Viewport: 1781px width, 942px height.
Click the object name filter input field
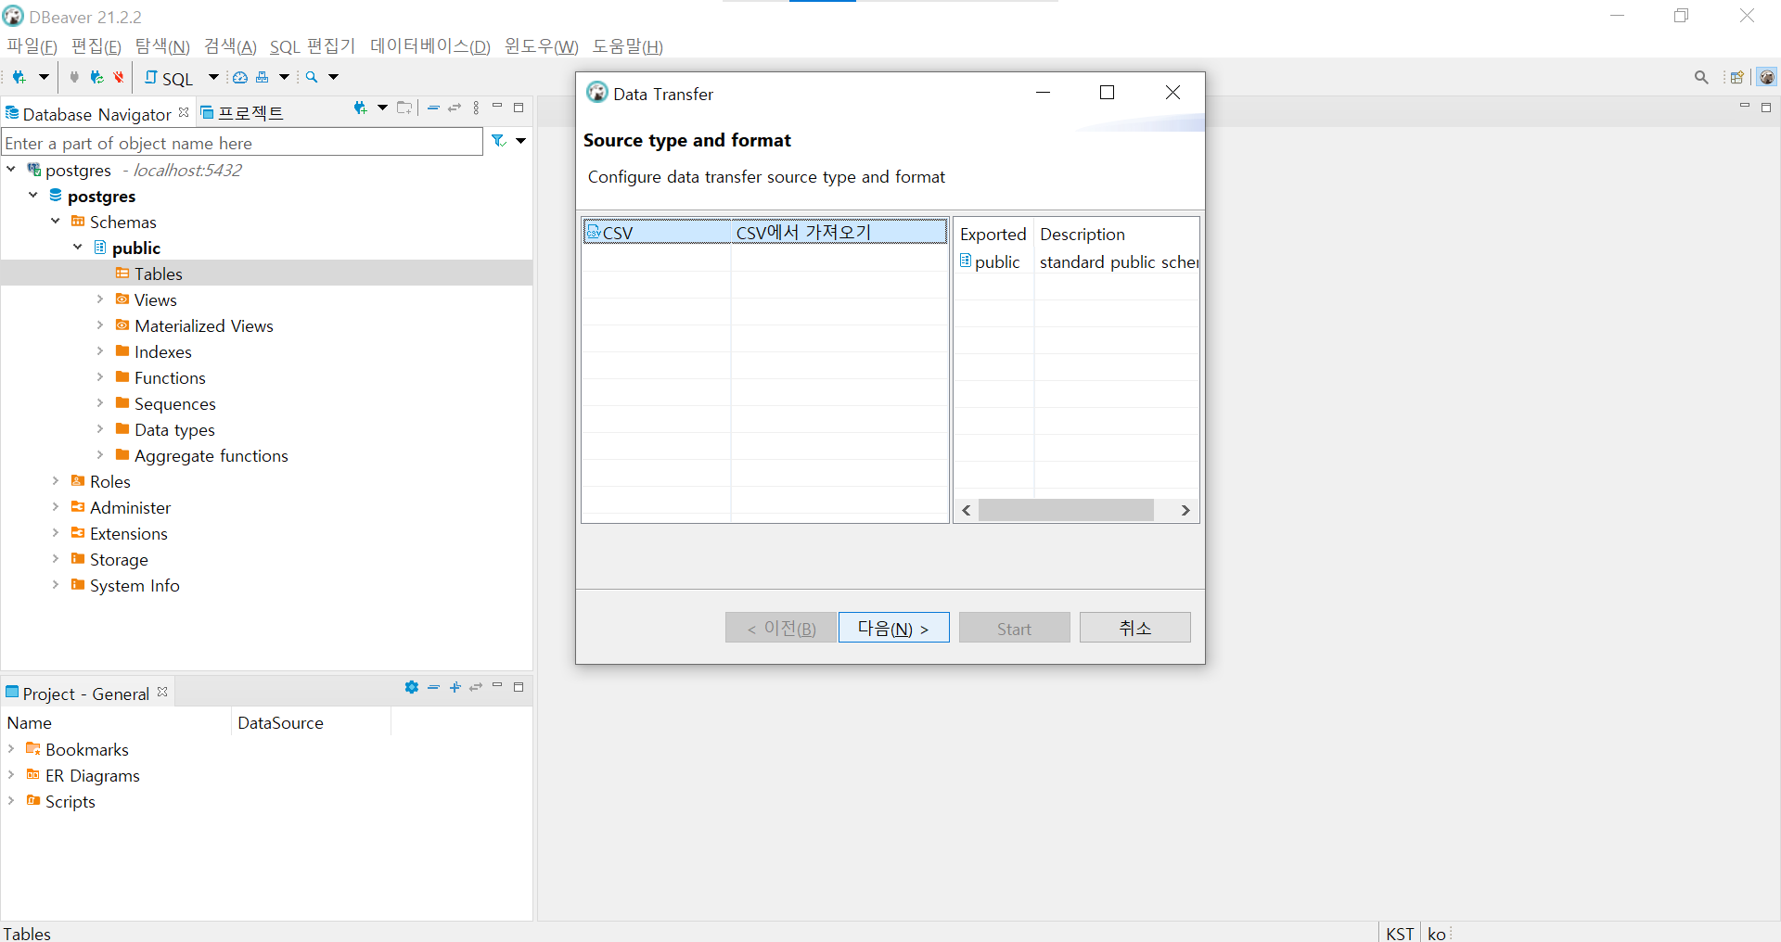click(242, 143)
